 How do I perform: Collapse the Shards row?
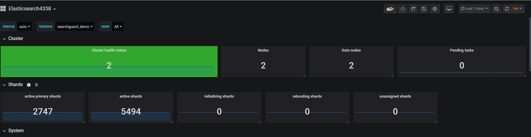tap(4, 85)
